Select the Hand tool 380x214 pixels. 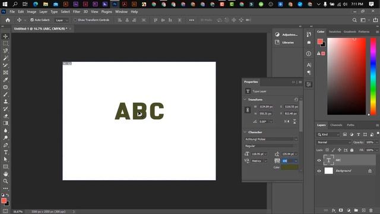point(5,174)
